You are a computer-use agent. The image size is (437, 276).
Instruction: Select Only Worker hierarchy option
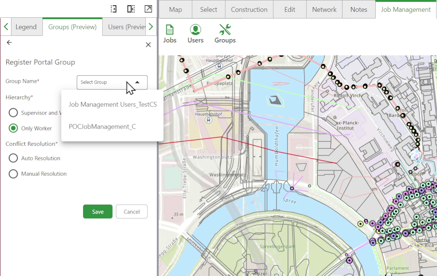tap(13, 128)
